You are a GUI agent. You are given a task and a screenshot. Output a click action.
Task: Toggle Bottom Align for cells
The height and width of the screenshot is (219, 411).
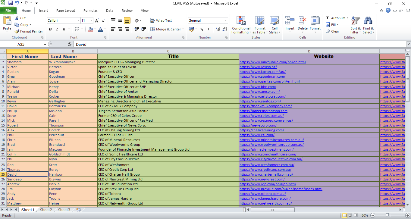(x=127, y=20)
